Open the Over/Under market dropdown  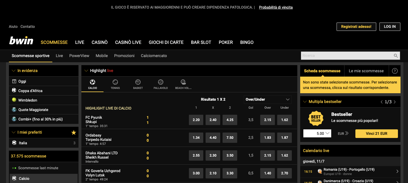pos(267,100)
